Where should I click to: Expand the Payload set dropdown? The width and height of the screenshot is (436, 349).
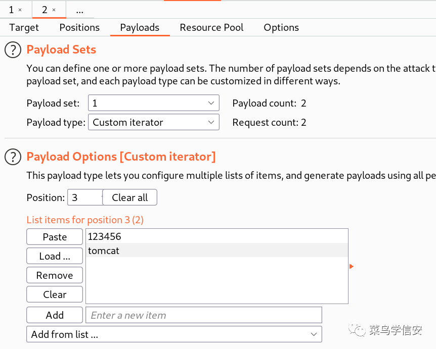point(154,103)
